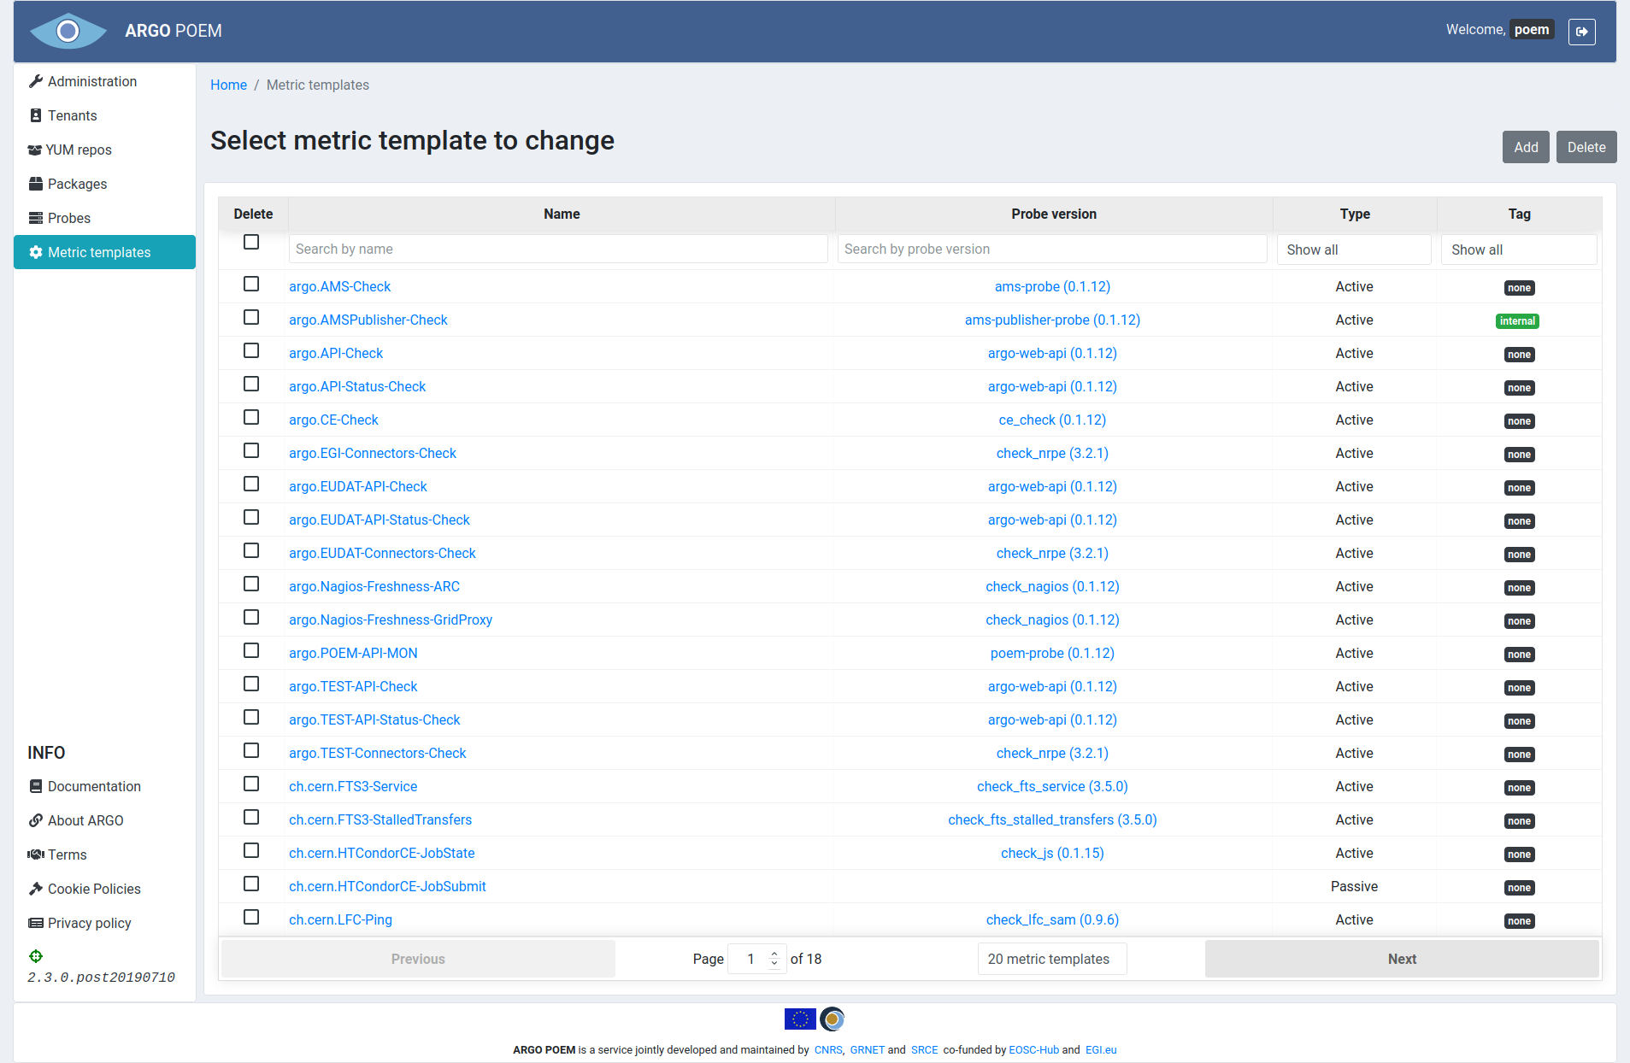Click the page number stepper arrows

(x=774, y=959)
